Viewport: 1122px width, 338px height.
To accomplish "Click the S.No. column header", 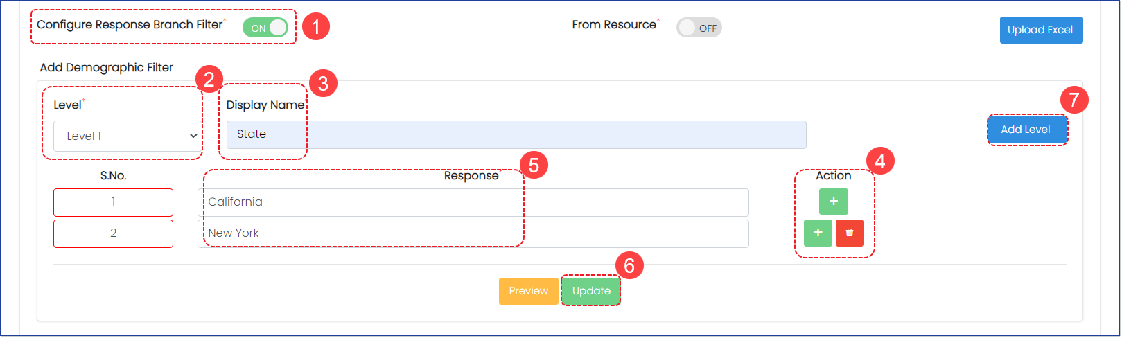I will click(x=113, y=176).
